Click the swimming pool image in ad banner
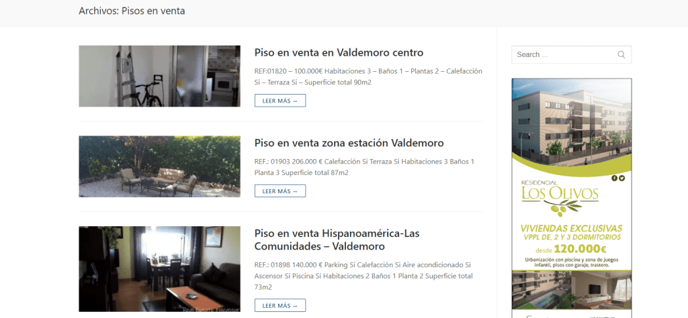 coord(542,290)
